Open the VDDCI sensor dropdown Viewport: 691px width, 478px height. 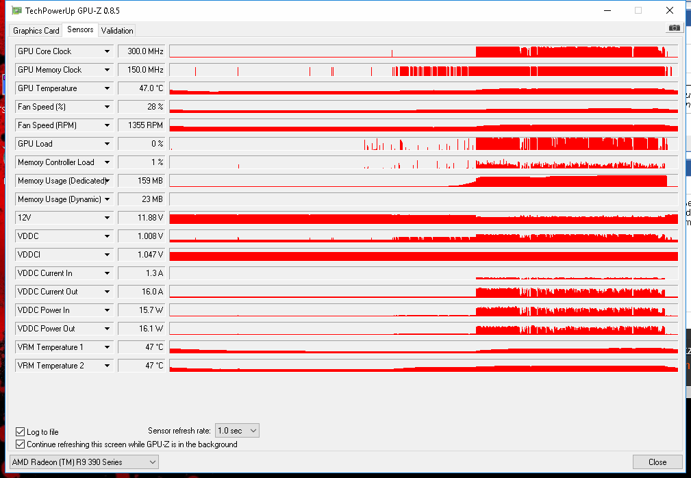107,255
